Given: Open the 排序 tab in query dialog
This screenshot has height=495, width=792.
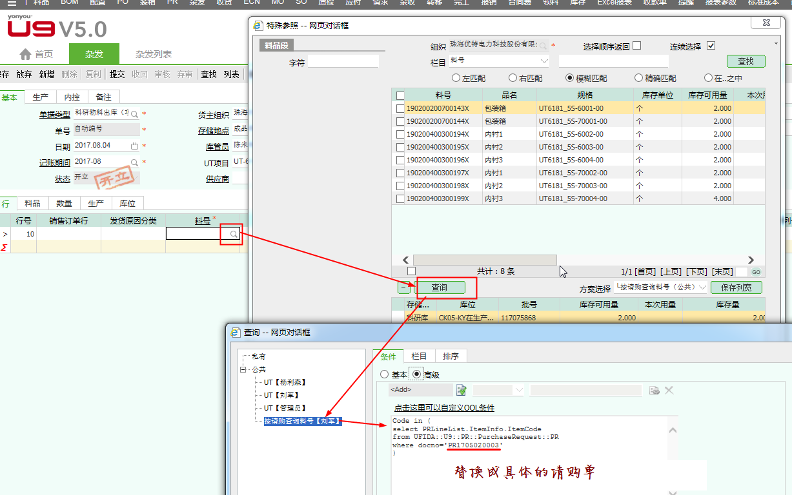Looking at the screenshot, I should pos(451,356).
